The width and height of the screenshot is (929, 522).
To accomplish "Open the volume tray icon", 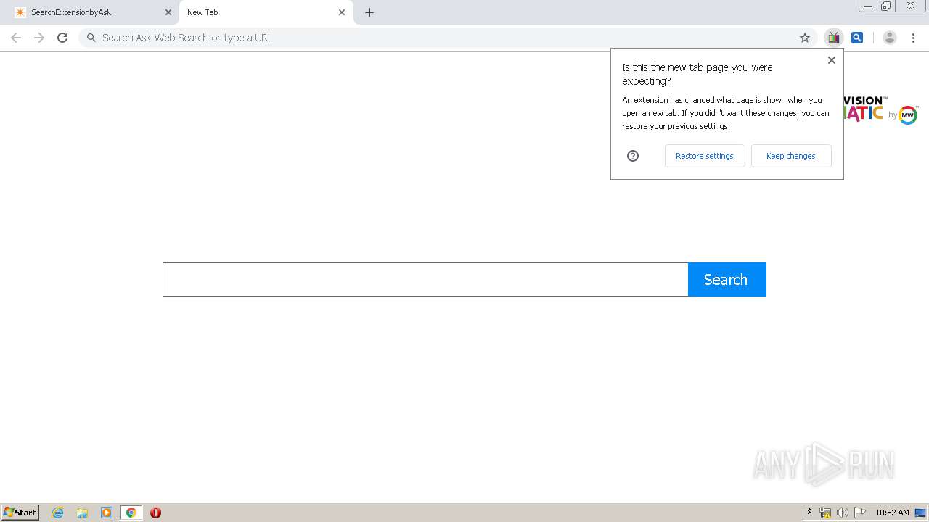I will 843,513.
